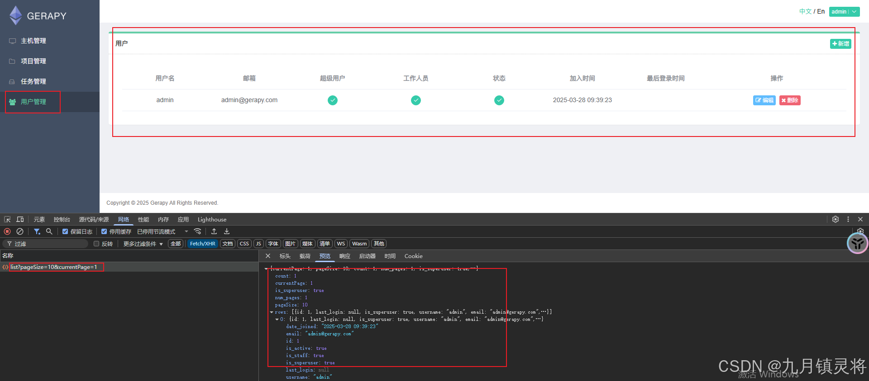
Task: Clear the network log
Action: (x=20, y=231)
